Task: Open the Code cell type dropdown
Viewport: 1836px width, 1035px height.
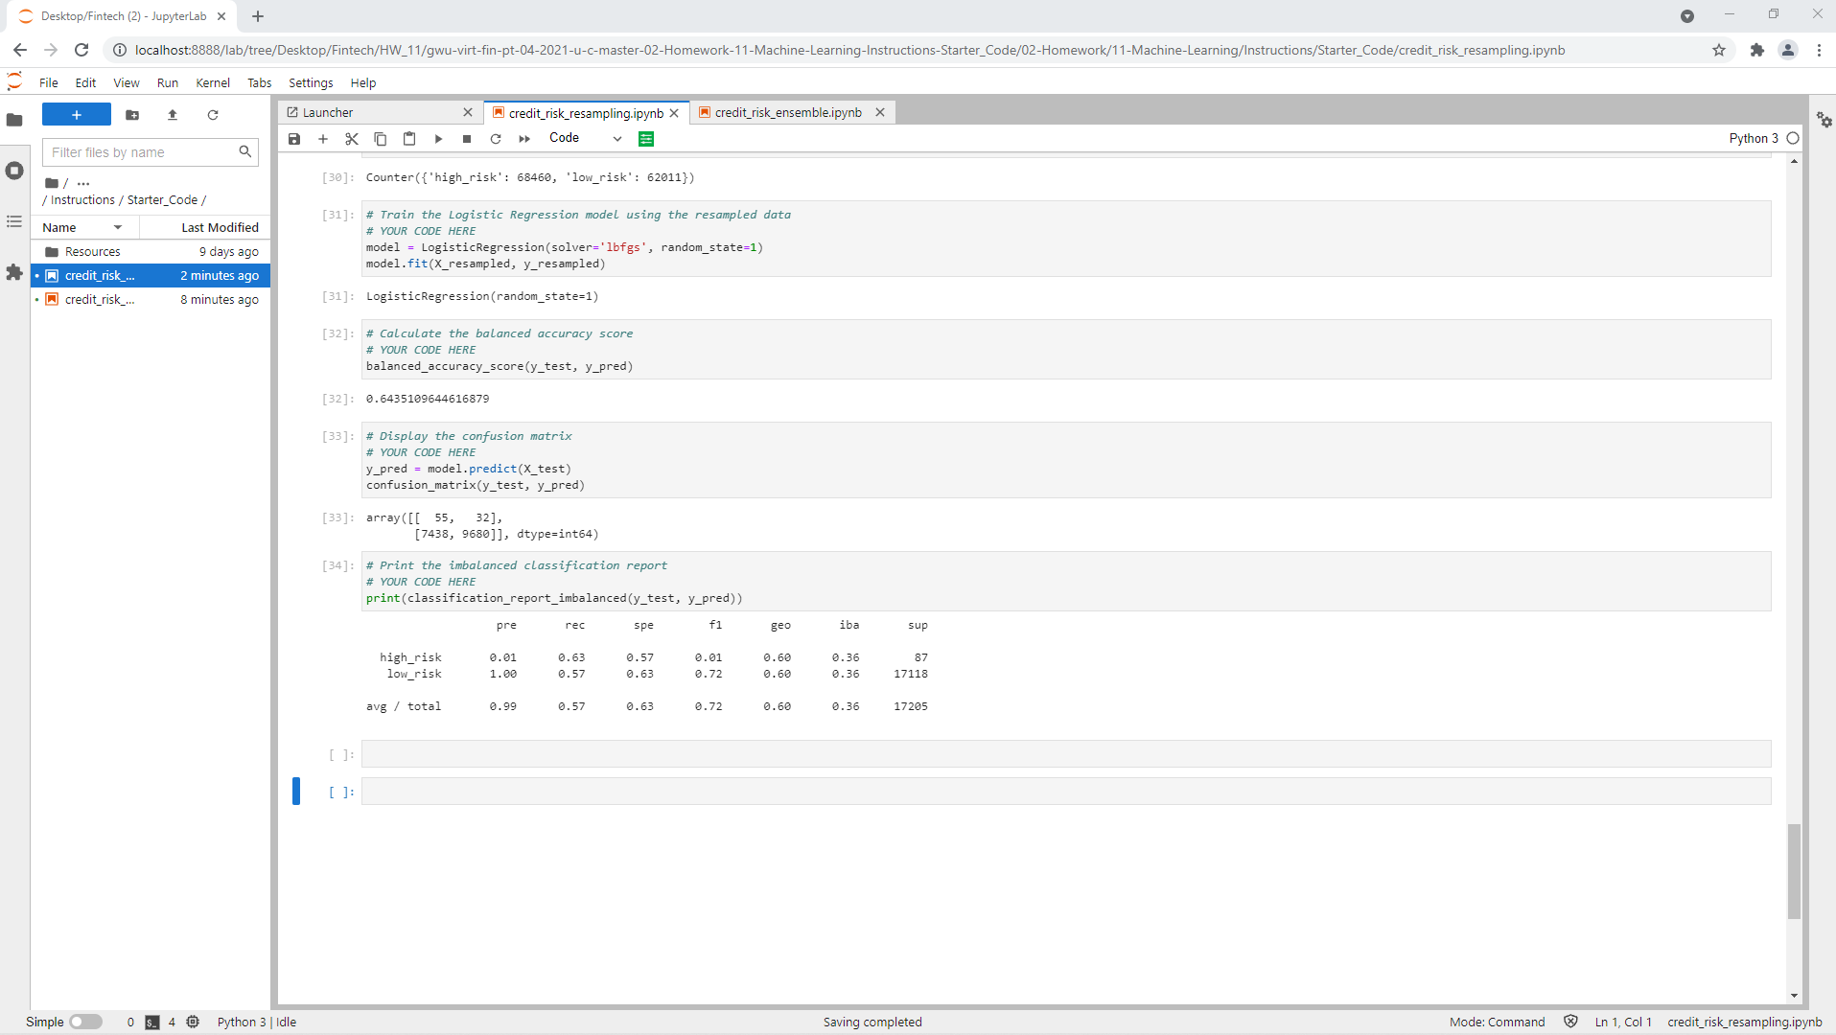Action: coord(585,138)
